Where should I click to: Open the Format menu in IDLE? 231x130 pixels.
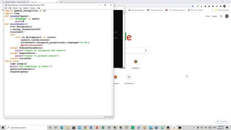click(15, 8)
